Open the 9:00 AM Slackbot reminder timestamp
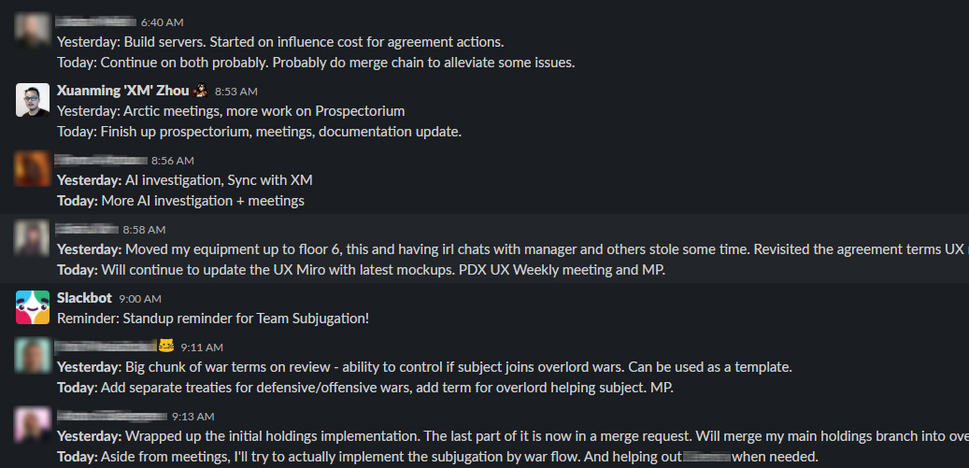969x468 pixels. (x=140, y=299)
